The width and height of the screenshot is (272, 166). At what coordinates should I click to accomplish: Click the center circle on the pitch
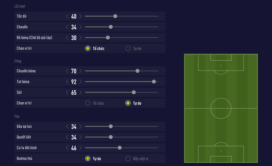pos(221,108)
